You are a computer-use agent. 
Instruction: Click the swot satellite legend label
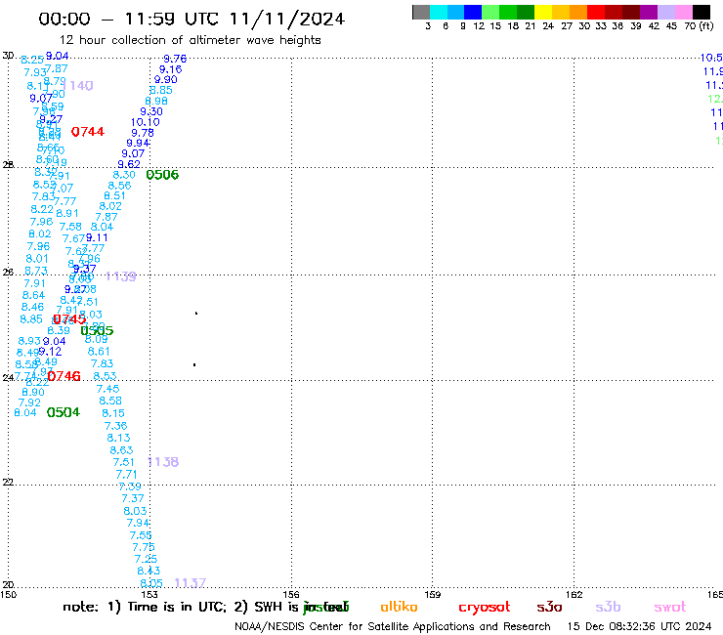point(670,607)
